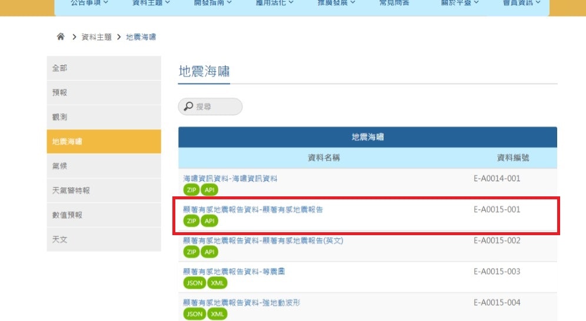The image size is (586, 321).
Task: Expand the 應用活化 nav dropdown
Action: [275, 2]
